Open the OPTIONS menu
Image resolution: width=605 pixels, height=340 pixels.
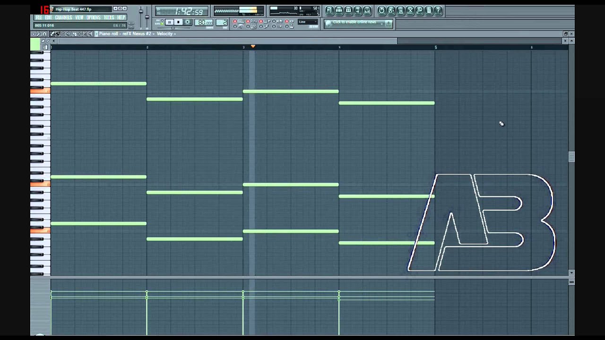coord(94,17)
